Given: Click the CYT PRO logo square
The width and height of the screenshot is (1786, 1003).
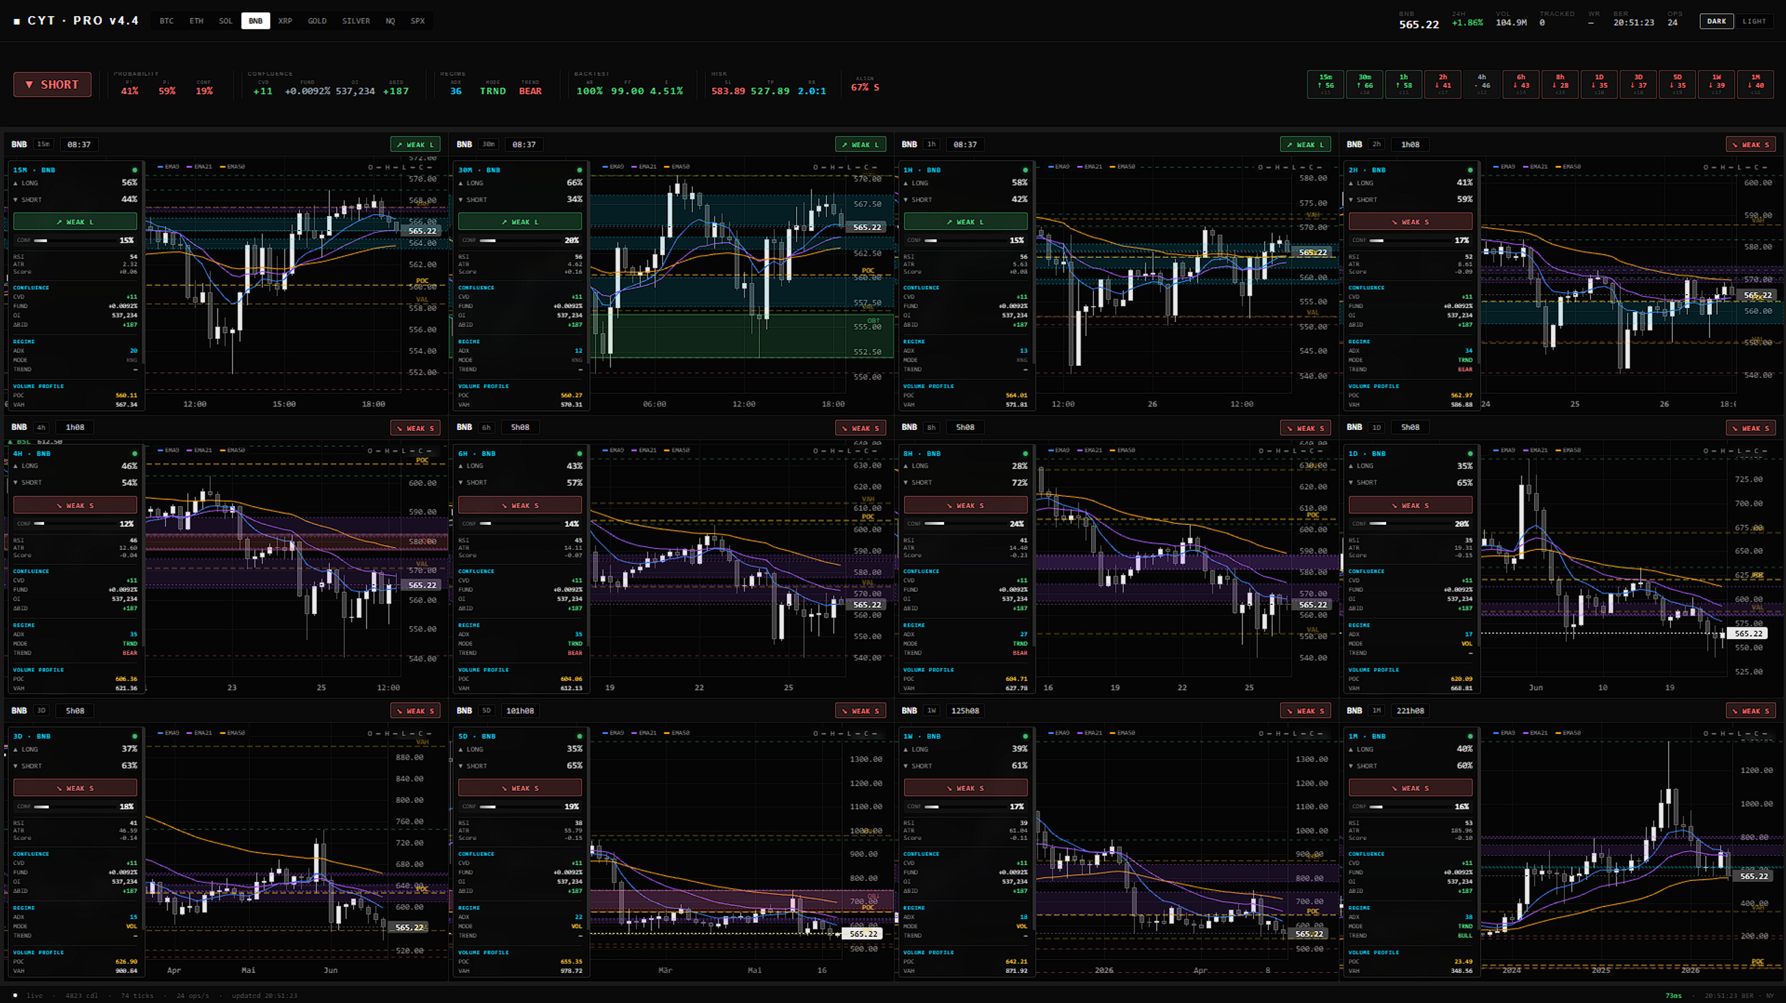Looking at the screenshot, I should click(x=17, y=22).
